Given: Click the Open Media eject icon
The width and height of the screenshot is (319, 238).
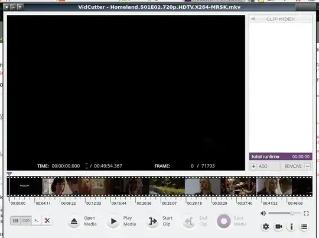Looking at the screenshot, I should pyautogui.click(x=74, y=221).
